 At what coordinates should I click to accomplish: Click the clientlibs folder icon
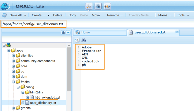18,55
